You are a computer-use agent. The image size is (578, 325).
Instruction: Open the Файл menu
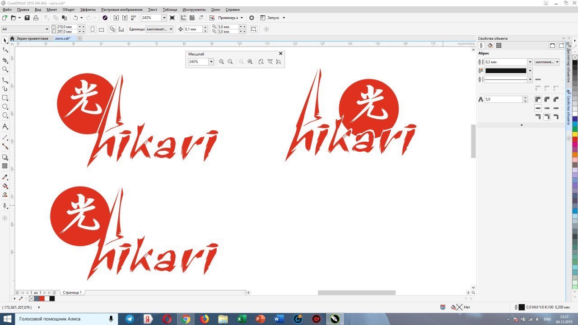pyautogui.click(x=7, y=9)
